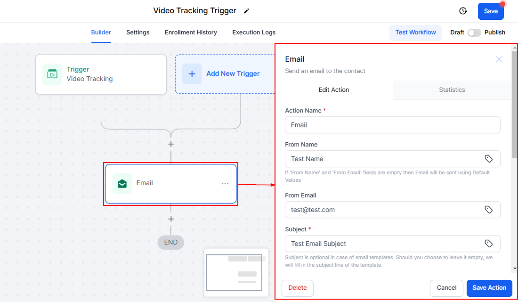Add step via plus below Email node
The width and height of the screenshot is (518, 302).
tap(171, 219)
